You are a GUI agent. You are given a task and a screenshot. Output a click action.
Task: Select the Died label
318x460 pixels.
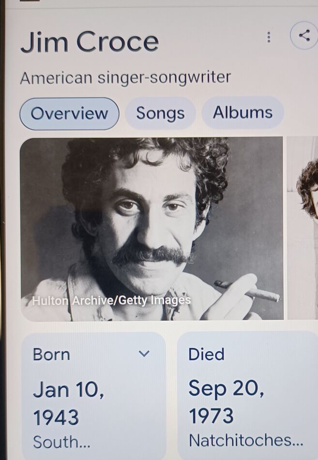(206, 354)
